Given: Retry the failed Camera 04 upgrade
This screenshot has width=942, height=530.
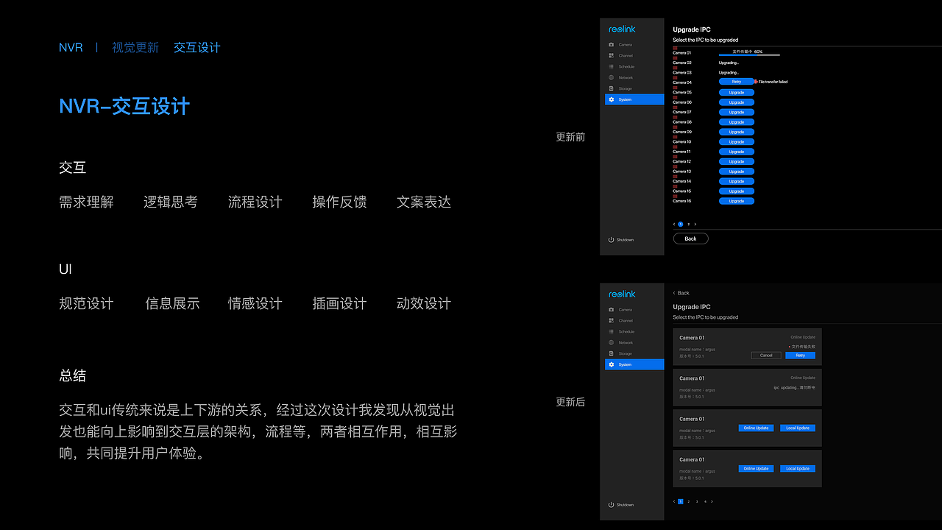Looking at the screenshot, I should pos(737,82).
